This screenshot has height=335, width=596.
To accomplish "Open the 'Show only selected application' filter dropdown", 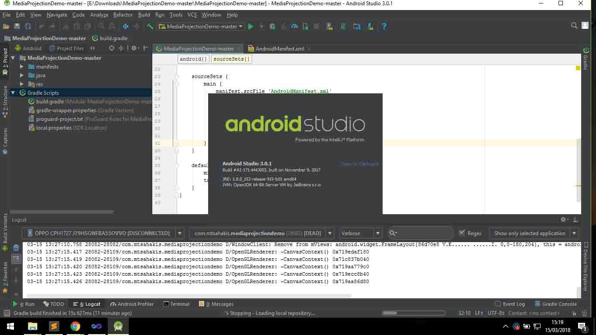I will point(534,233).
